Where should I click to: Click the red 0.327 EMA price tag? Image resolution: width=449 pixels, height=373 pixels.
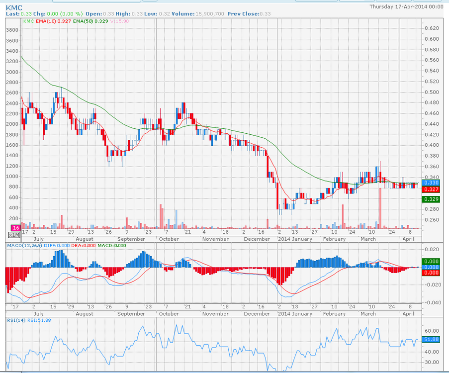coord(430,189)
